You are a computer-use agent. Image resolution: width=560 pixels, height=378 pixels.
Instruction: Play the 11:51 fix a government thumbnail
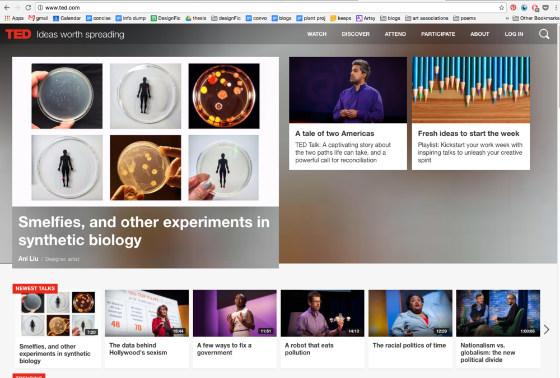pos(235,314)
